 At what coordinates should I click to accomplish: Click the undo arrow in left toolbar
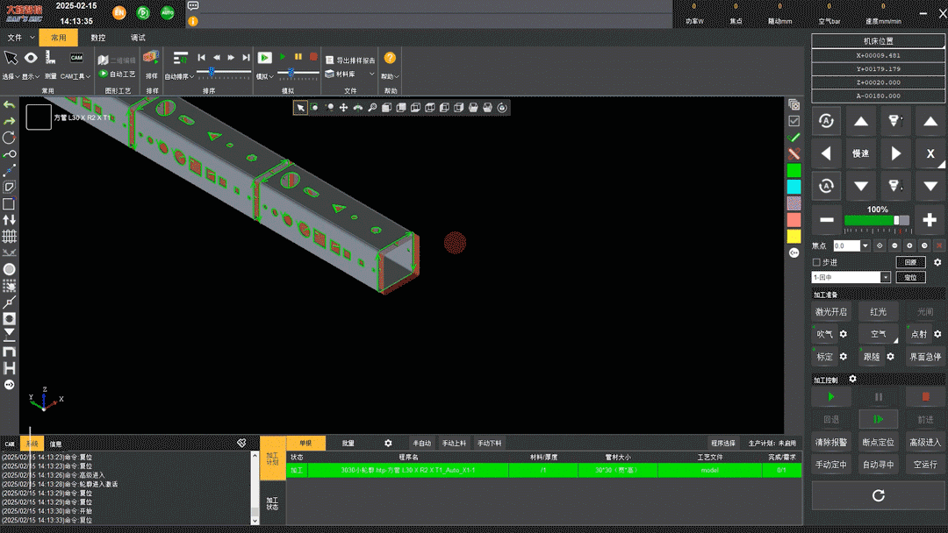tap(10, 105)
